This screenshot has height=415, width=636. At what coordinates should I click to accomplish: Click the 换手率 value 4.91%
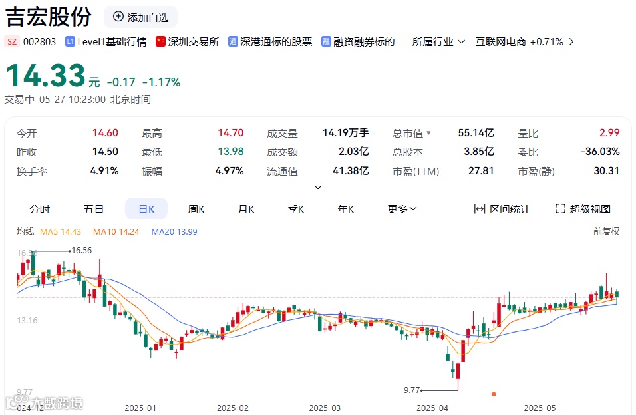click(104, 170)
